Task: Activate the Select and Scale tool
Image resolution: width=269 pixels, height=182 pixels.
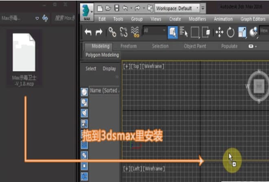Action: pos(242,32)
